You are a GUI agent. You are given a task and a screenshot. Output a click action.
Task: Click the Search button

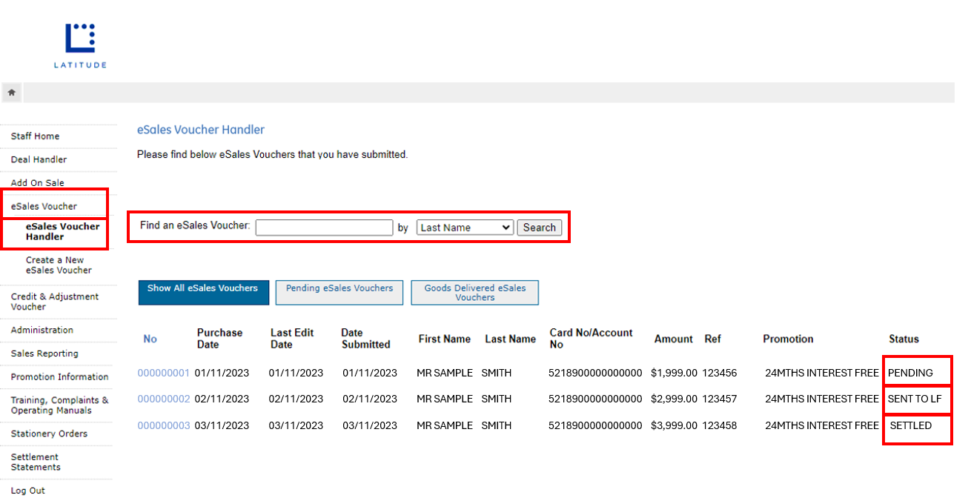coord(539,228)
